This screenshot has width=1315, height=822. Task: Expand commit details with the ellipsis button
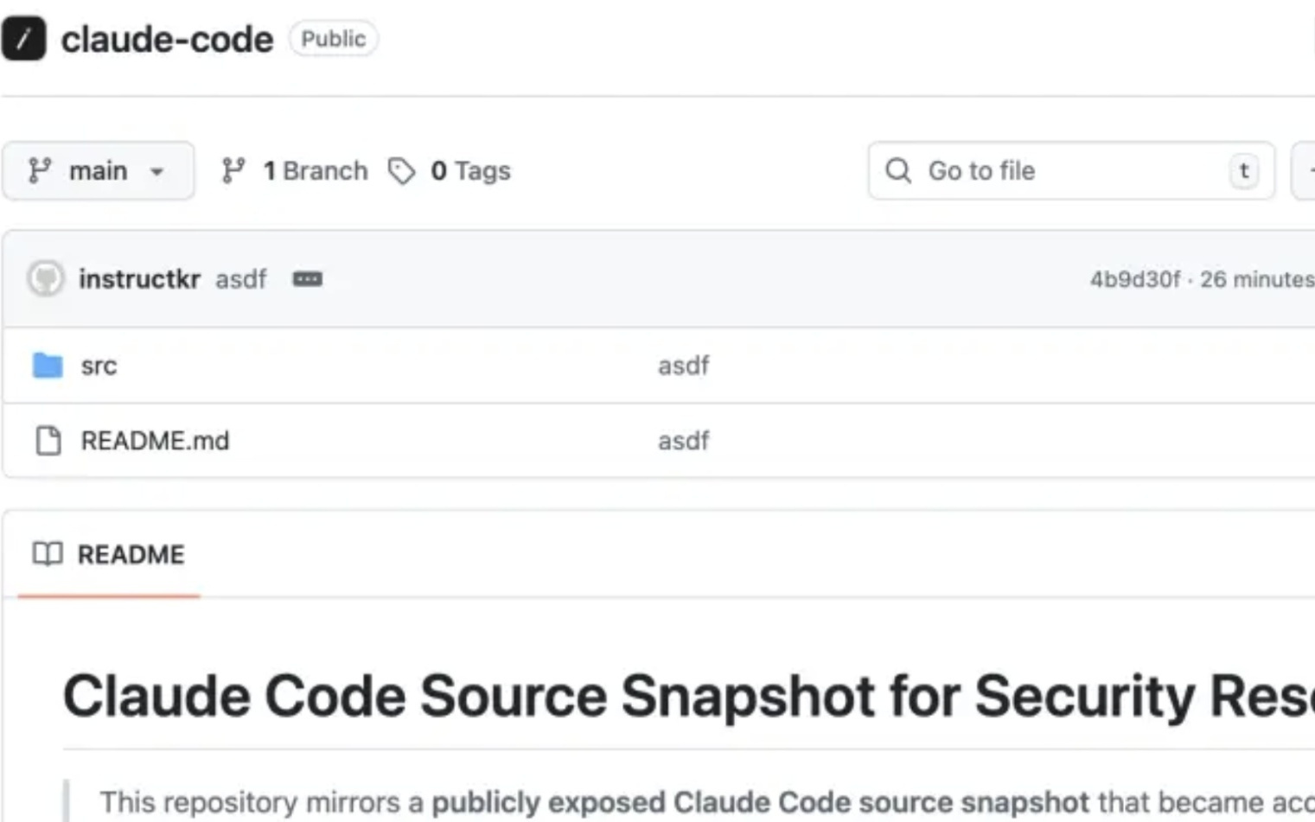click(x=308, y=279)
